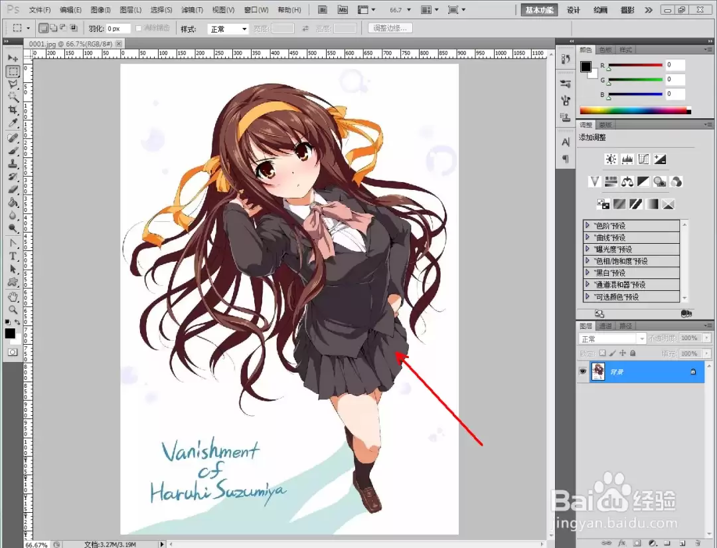The height and width of the screenshot is (548, 717).
Task: Open the marquee tool preset picker arrow
Action: point(28,29)
